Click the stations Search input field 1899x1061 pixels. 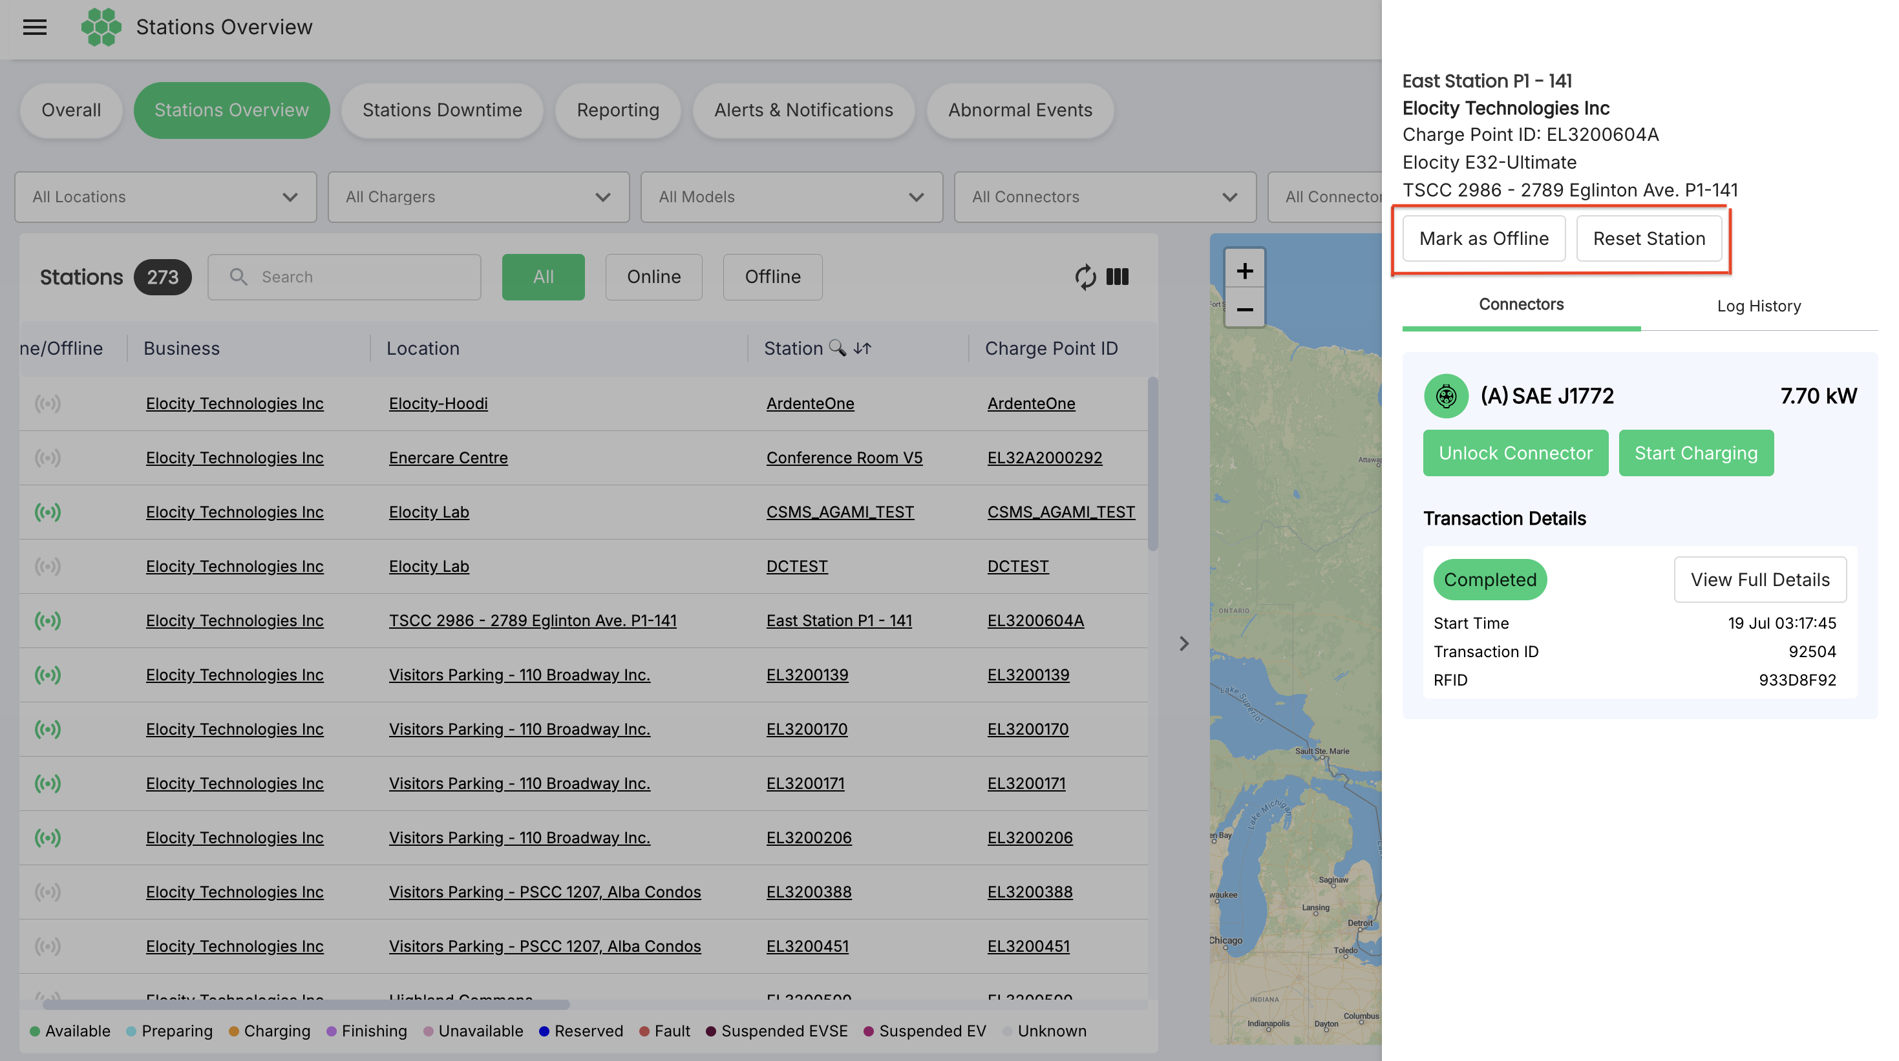pos(345,277)
